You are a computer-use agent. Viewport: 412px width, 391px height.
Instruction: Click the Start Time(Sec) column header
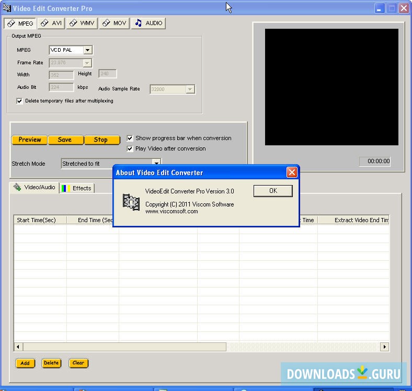coord(40,220)
